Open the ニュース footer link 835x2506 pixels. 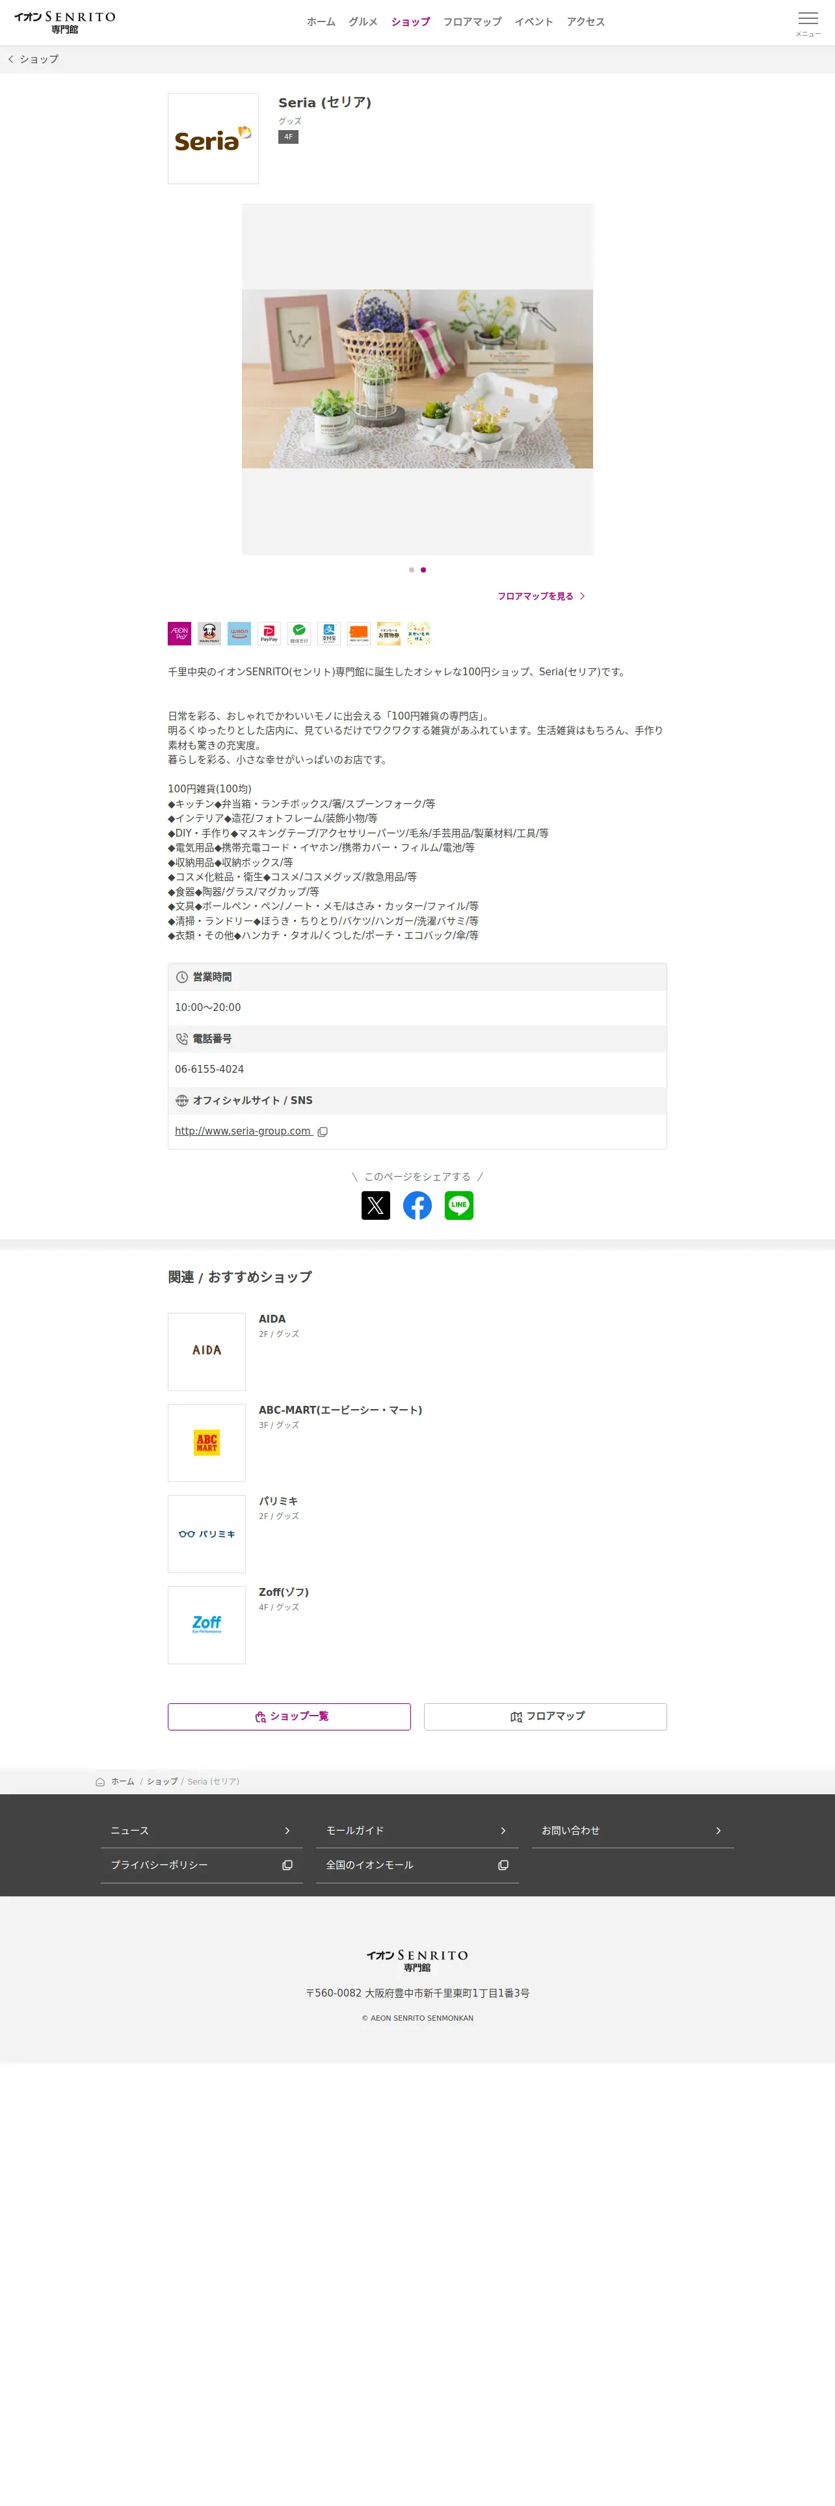pyautogui.click(x=202, y=1831)
